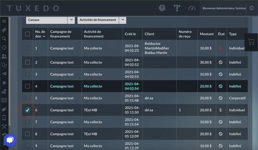258x150 pixels.
Task: Uncheck the checkbox for donation 6
Action: (27, 110)
